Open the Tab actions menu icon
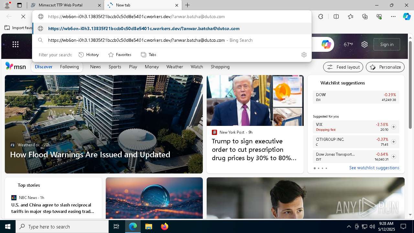The width and height of the screenshot is (414, 233). pos(19,5)
